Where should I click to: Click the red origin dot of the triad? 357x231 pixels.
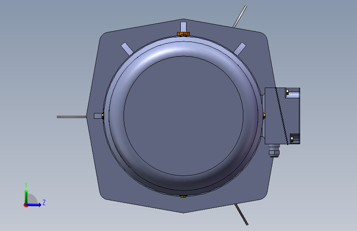point(26,205)
